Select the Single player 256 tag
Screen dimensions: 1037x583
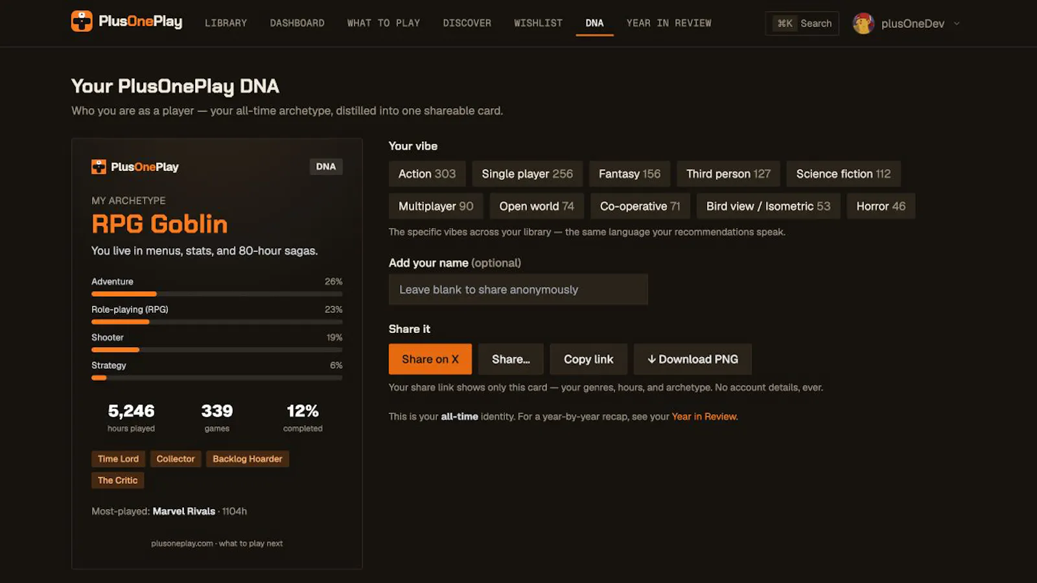click(527, 174)
